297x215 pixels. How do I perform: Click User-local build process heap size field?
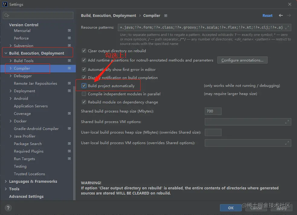[213, 132]
